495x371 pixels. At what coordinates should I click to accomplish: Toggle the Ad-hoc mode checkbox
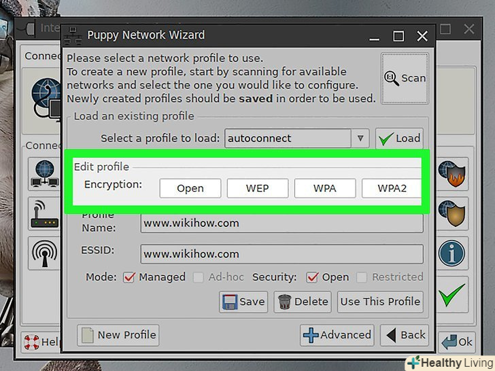tap(199, 277)
